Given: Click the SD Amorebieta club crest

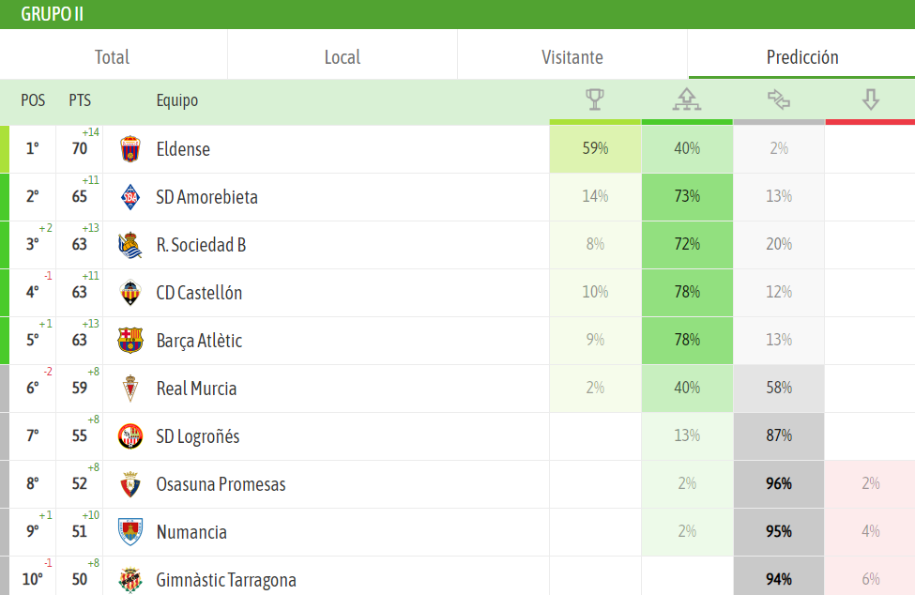Looking at the screenshot, I should tap(130, 197).
